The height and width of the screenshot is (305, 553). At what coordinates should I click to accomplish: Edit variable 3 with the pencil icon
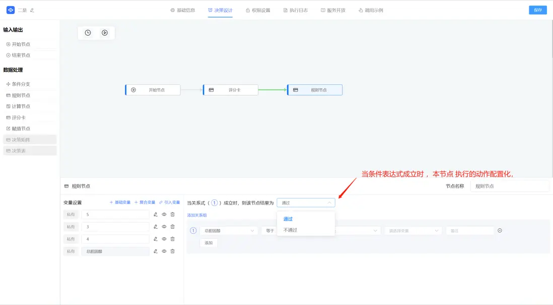(x=156, y=227)
